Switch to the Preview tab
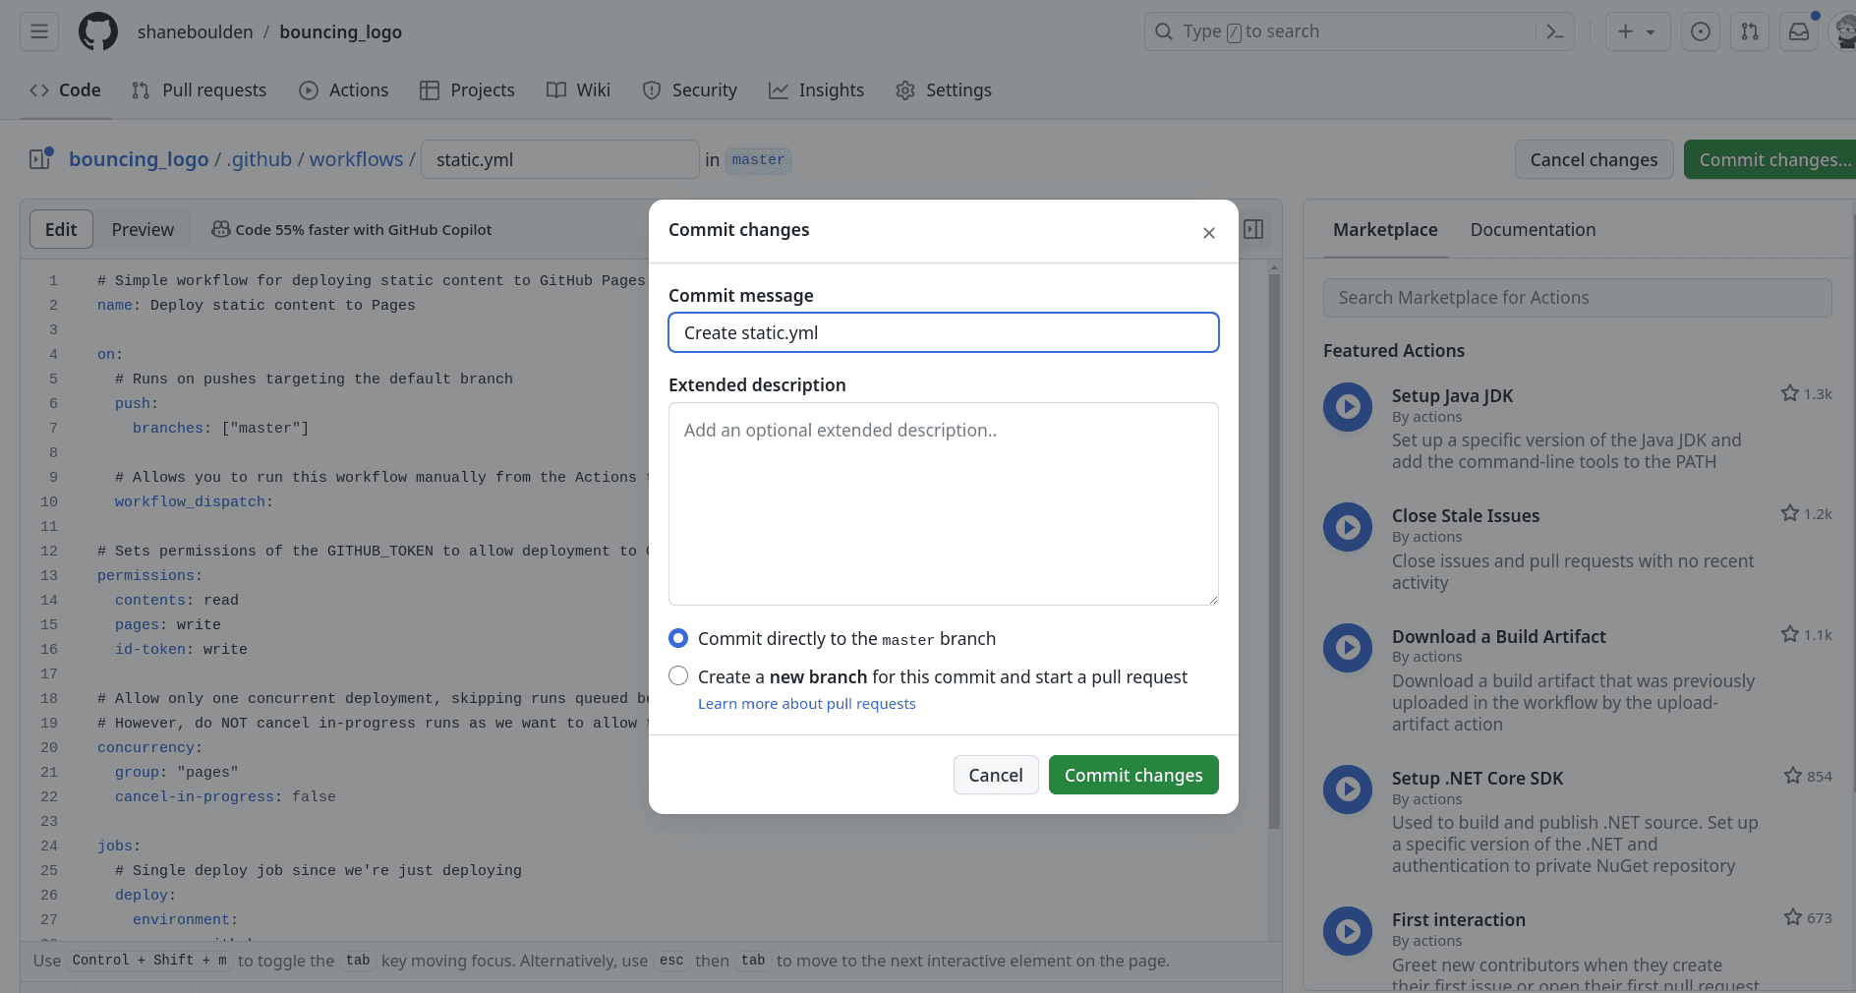1856x993 pixels. (x=143, y=229)
